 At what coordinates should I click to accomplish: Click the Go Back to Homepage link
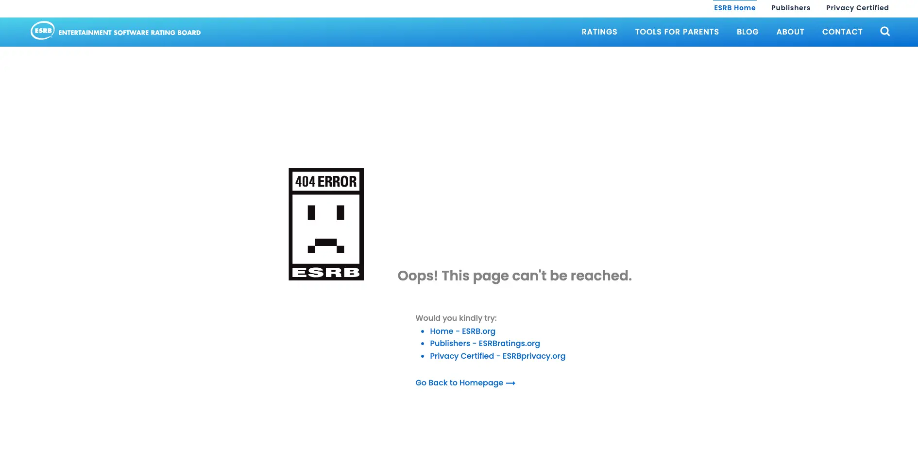coord(459,383)
